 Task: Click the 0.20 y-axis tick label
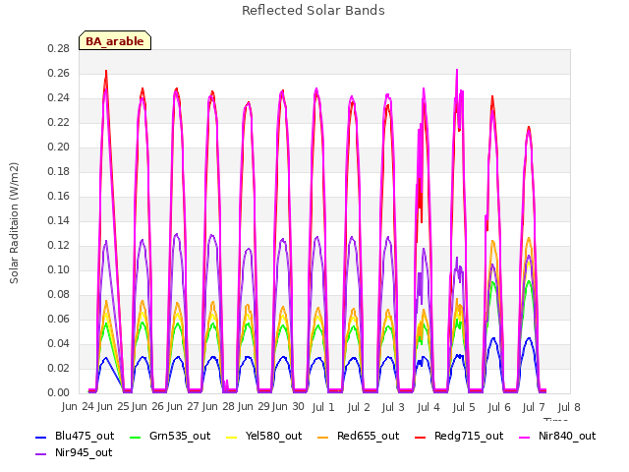pyautogui.click(x=58, y=147)
